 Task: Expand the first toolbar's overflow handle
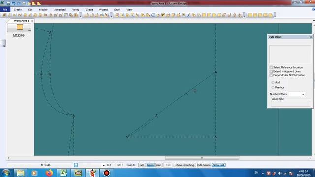[x=81, y=15]
